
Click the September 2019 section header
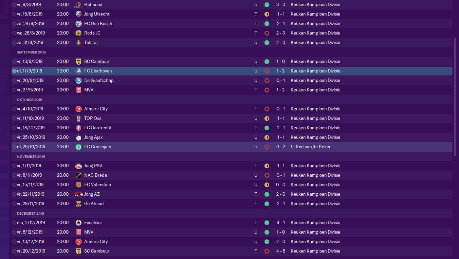[x=31, y=52]
